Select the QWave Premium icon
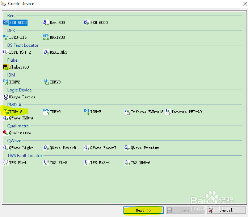 click(127, 148)
